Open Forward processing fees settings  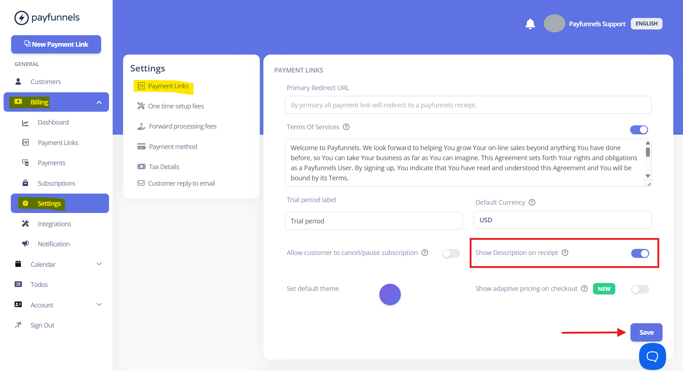[x=177, y=126]
